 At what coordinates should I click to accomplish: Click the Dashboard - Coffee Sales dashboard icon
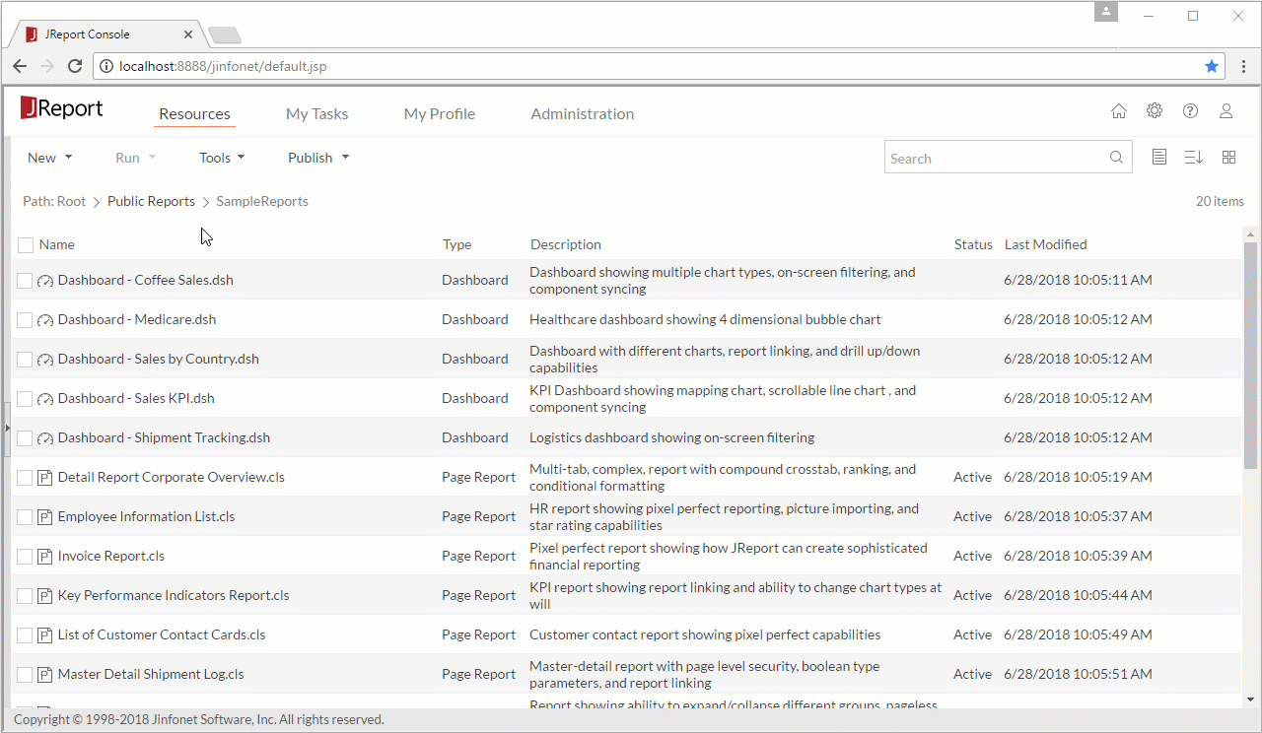(x=44, y=281)
